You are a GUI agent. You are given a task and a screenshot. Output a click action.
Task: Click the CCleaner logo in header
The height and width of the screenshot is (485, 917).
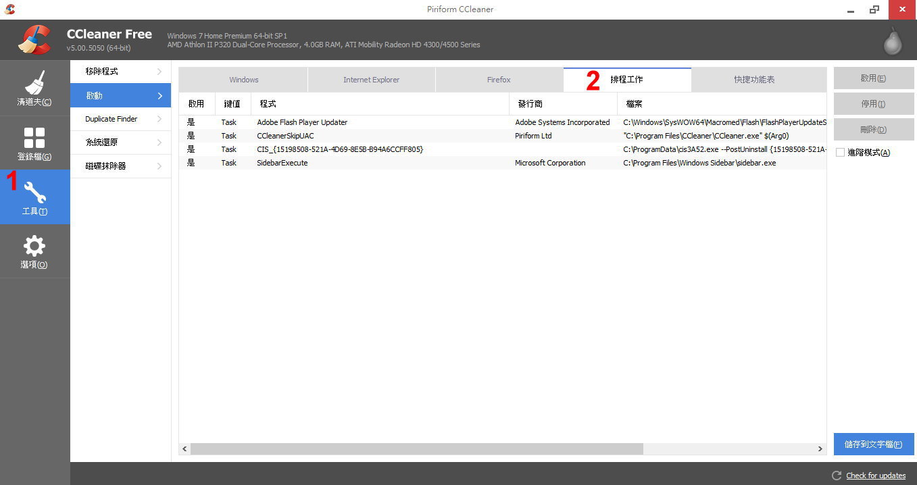(x=34, y=40)
